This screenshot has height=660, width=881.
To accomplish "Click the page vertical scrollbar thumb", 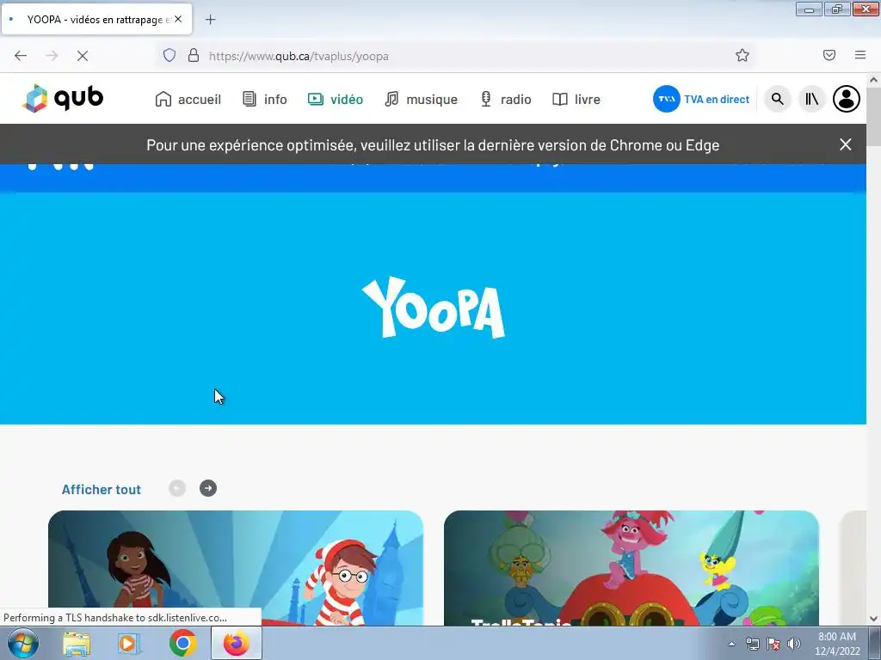I will coord(874,119).
